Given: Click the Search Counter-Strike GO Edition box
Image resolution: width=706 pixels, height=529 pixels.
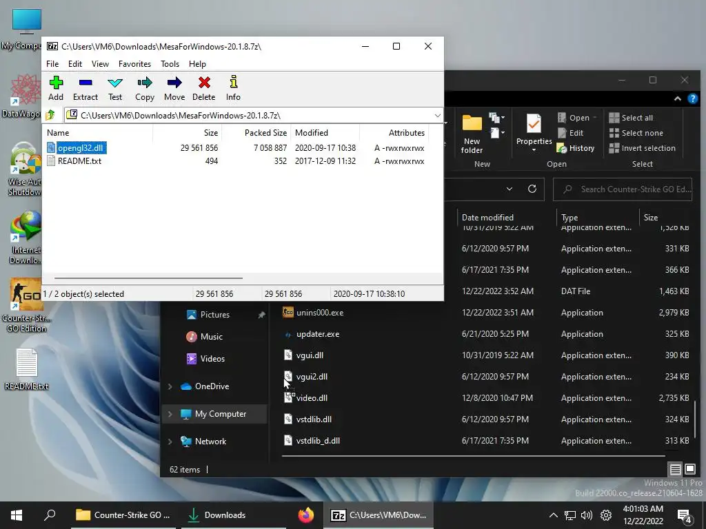Looking at the screenshot, I should coord(623,189).
